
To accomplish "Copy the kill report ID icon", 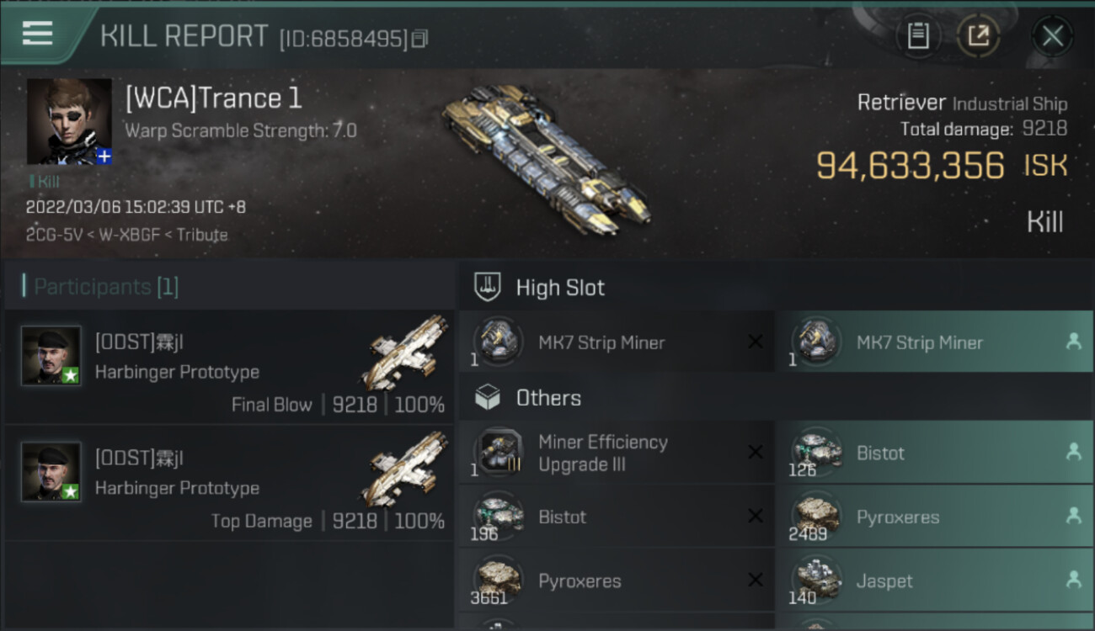I will coord(420,39).
